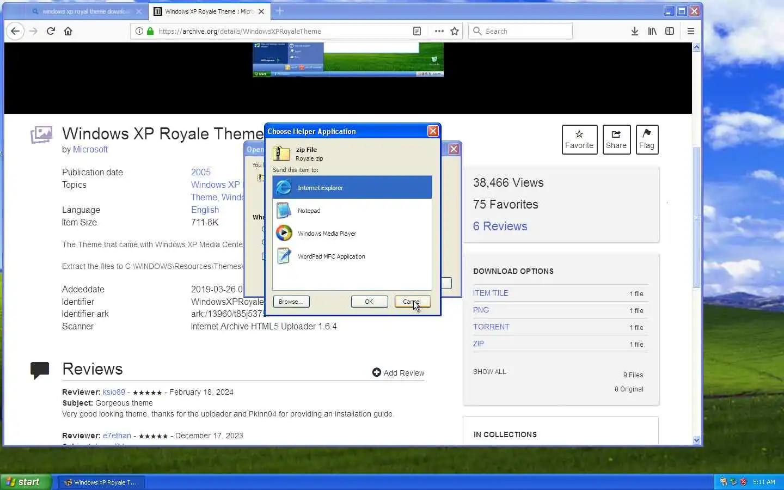Click the image media type icon beside title
This screenshot has width=784, height=490.
coord(41,134)
